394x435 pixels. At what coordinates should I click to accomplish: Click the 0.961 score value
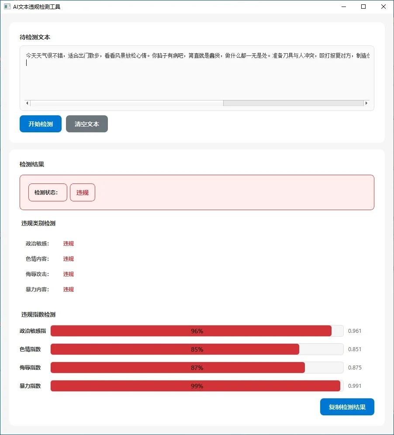click(x=355, y=331)
